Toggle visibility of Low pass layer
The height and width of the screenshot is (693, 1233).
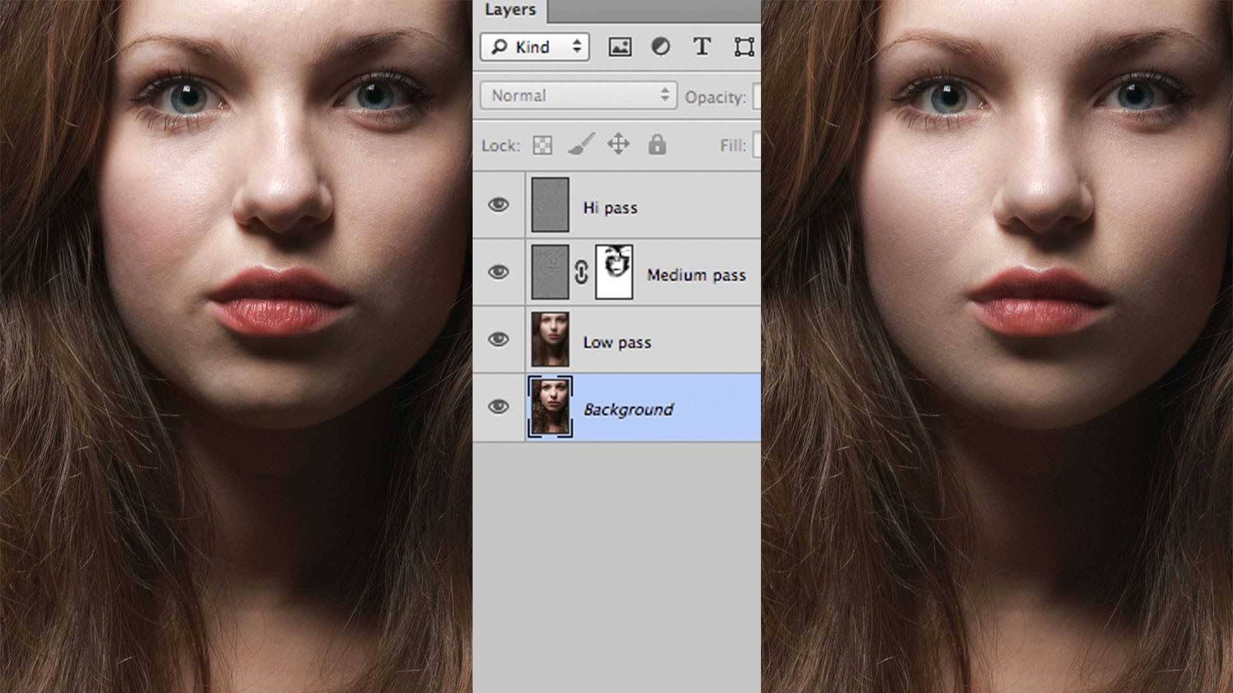pos(498,340)
